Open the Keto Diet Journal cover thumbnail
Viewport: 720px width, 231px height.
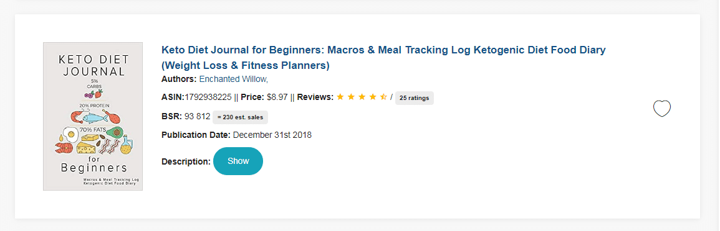point(93,116)
